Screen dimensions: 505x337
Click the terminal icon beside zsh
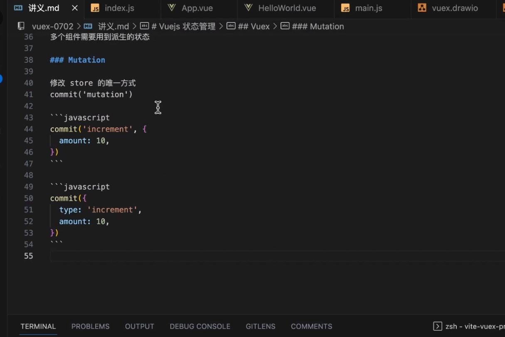[x=437, y=326]
